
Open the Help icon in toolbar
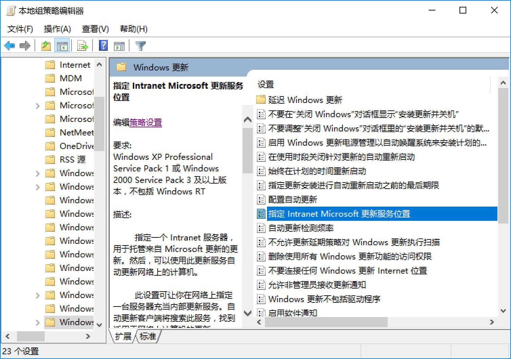click(x=103, y=46)
